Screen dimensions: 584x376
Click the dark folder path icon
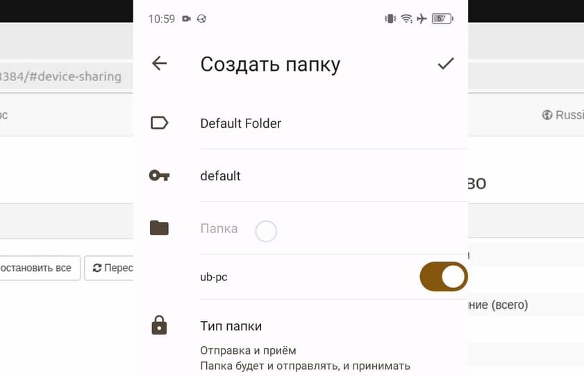(x=160, y=228)
